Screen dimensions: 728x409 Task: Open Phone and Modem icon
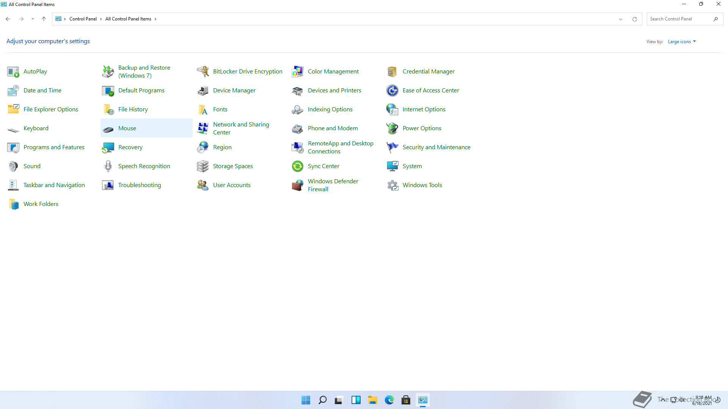(x=298, y=128)
